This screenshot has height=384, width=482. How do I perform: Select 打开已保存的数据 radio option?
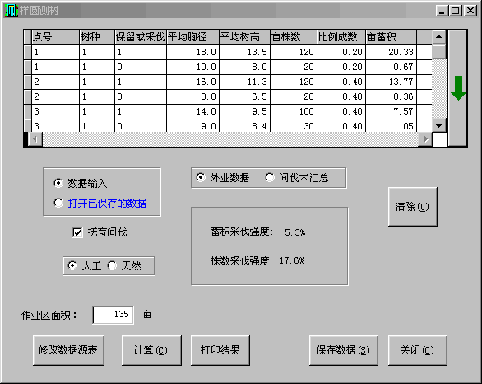coord(58,203)
